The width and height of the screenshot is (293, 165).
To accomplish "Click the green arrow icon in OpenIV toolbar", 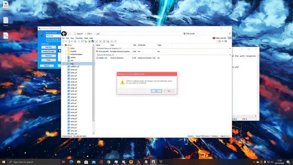I will (x=89, y=41).
